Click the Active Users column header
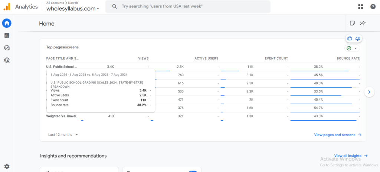Viewport: 380px width, 172px height. pos(206,58)
